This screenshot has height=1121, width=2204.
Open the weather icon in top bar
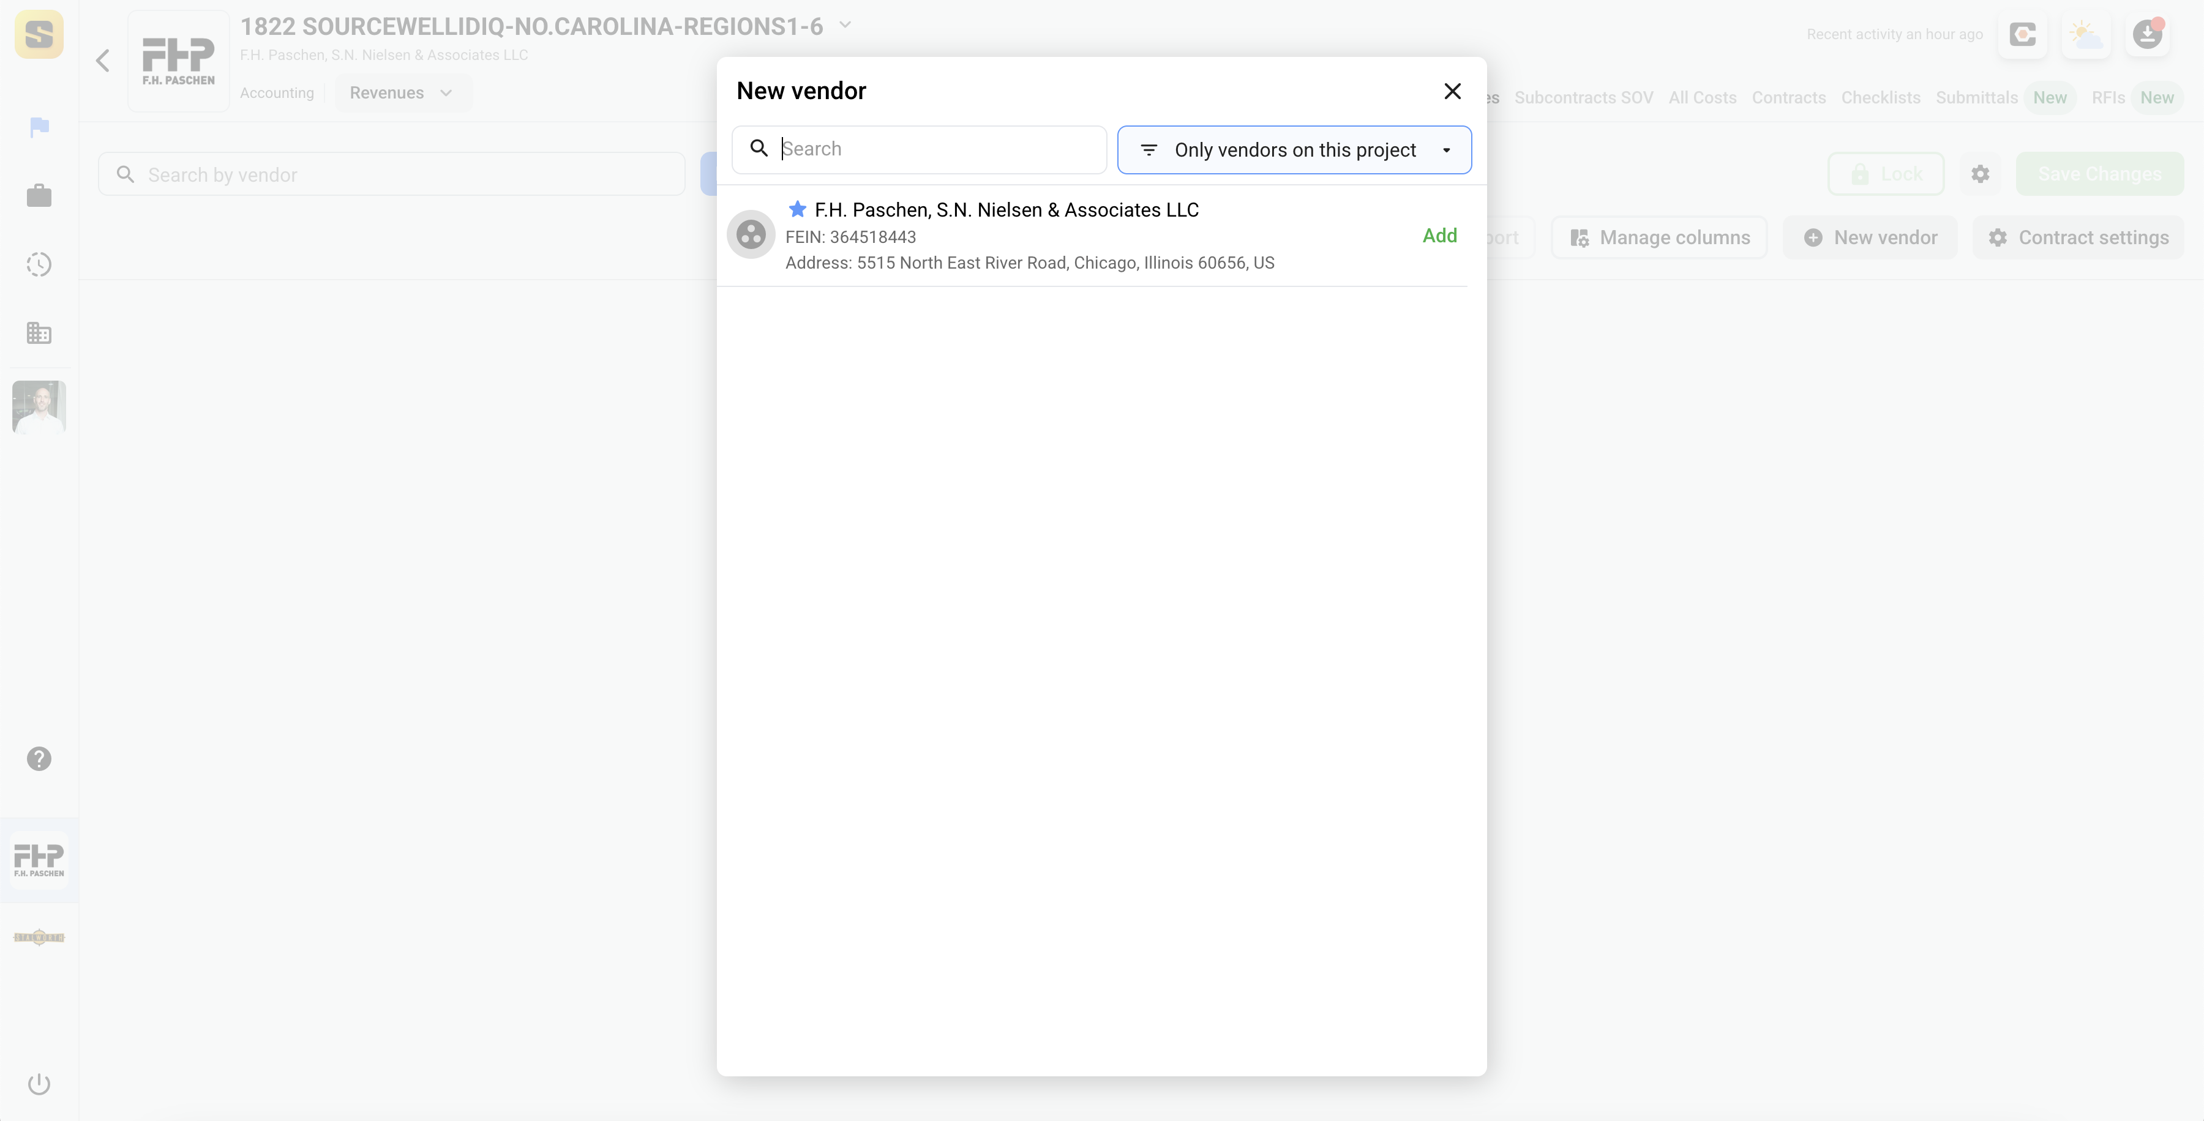tap(2086, 35)
